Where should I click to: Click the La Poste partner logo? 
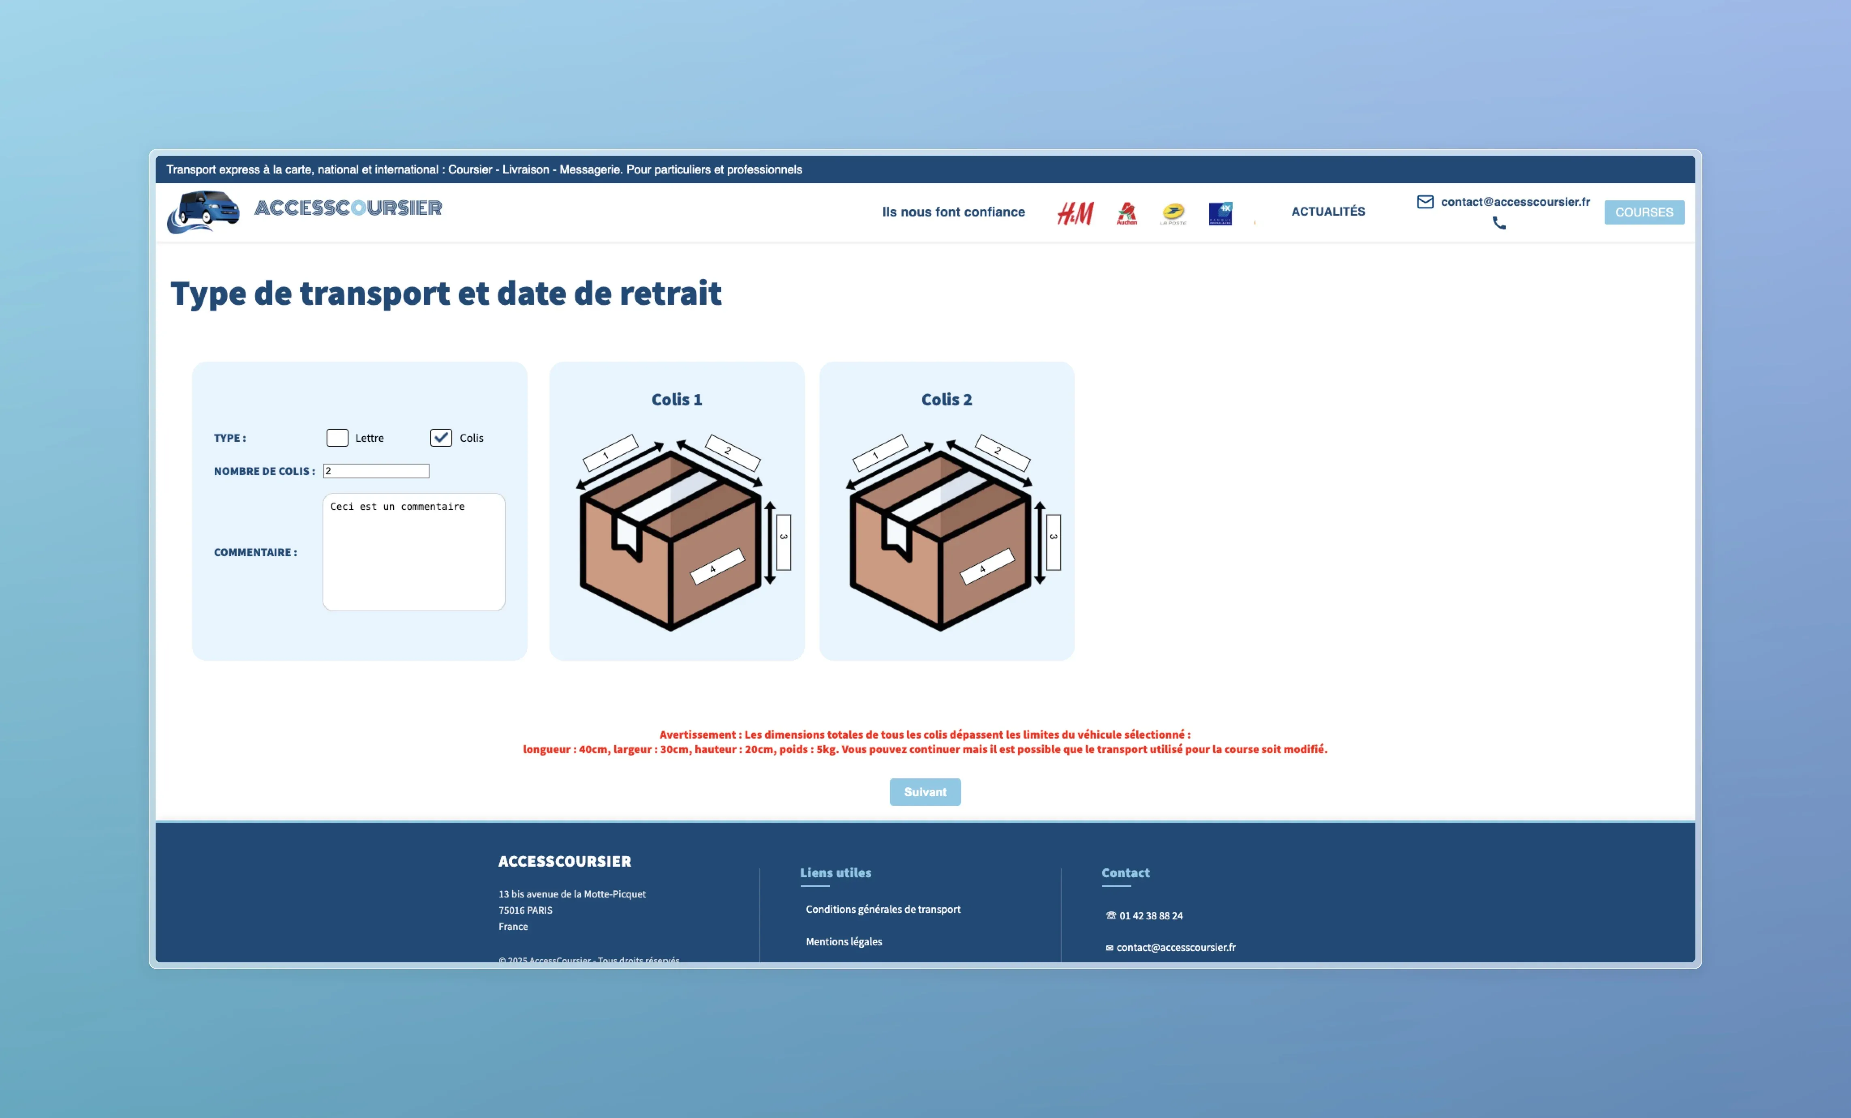coord(1173,213)
